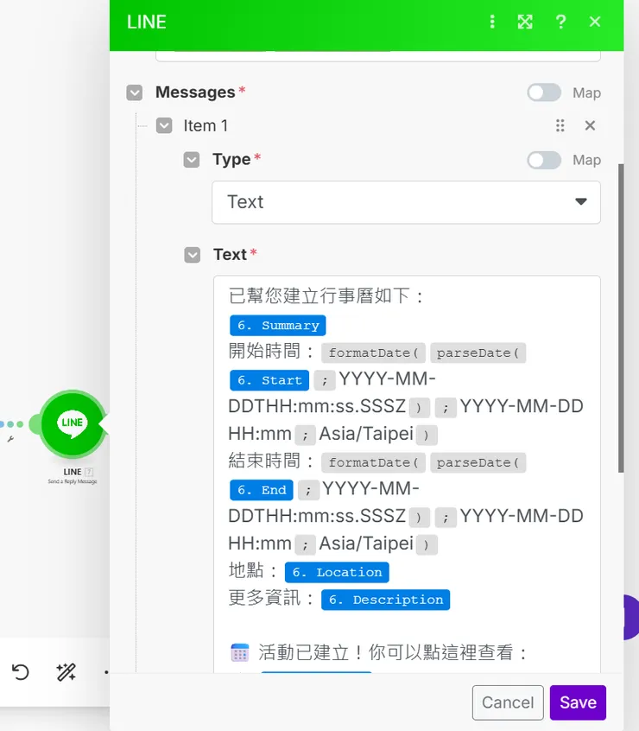Close the LINE module settings panel

coord(595,22)
